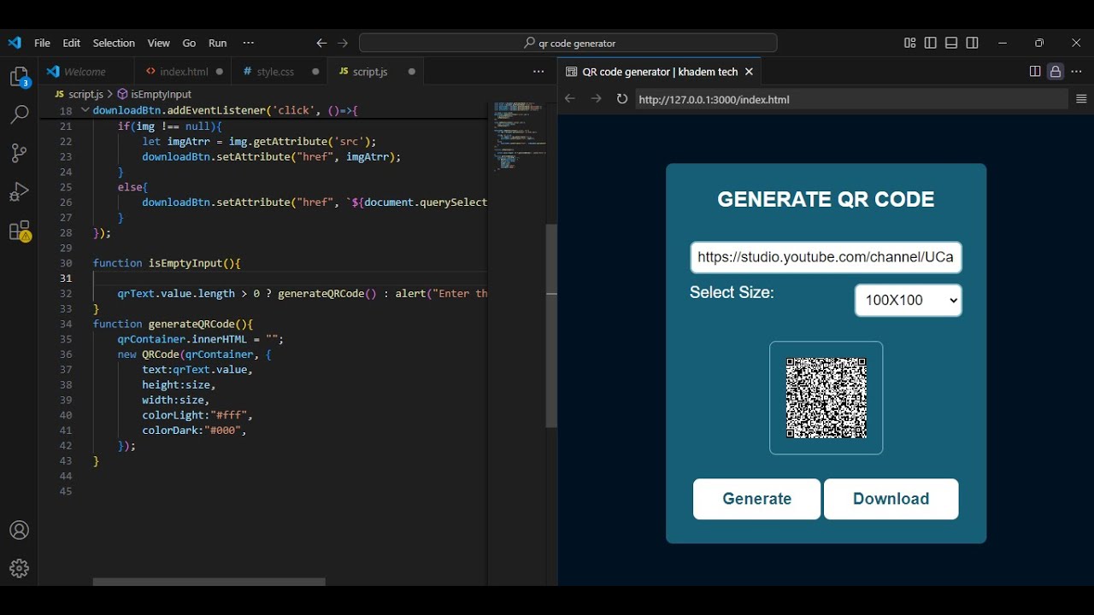
Task: Click the QR text URL input field
Action: [826, 257]
